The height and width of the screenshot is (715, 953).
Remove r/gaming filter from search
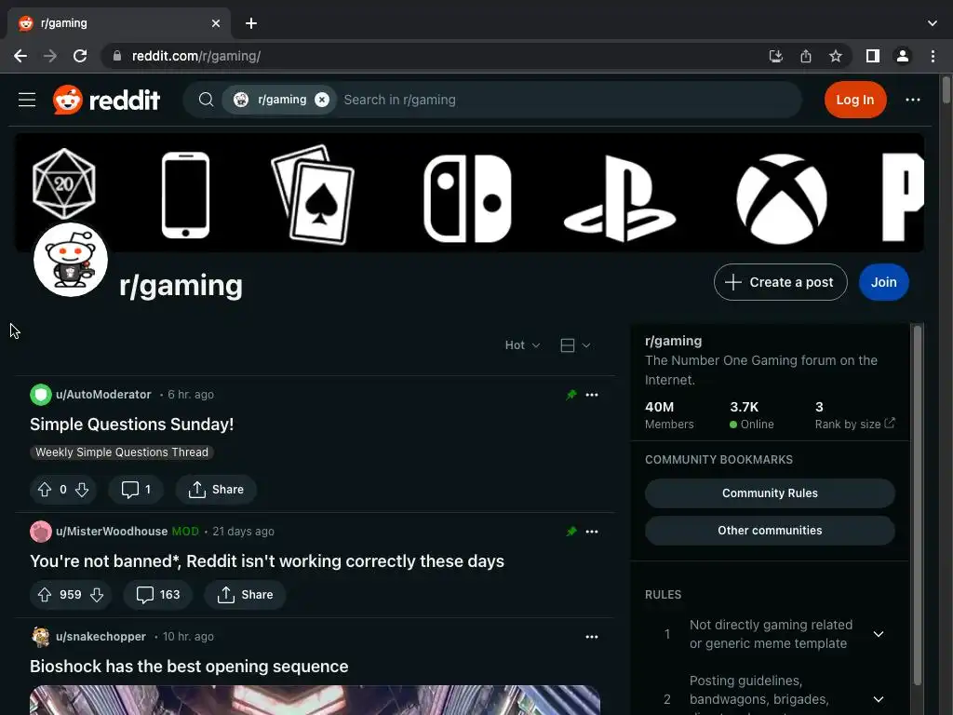point(322,100)
